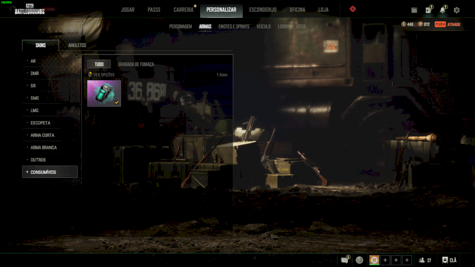Screen dimensions: 475x267
Task: Expand the SR weapon category
Action: (x=50, y=85)
